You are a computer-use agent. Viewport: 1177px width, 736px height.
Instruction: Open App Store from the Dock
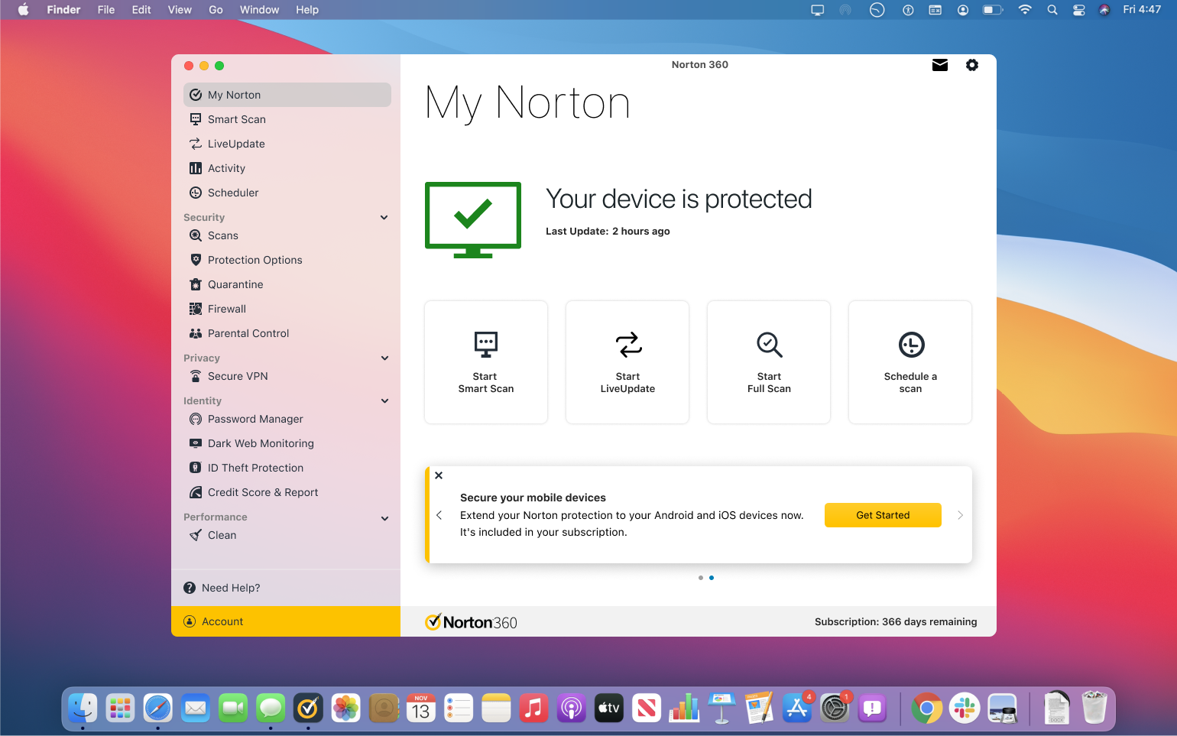pos(797,708)
